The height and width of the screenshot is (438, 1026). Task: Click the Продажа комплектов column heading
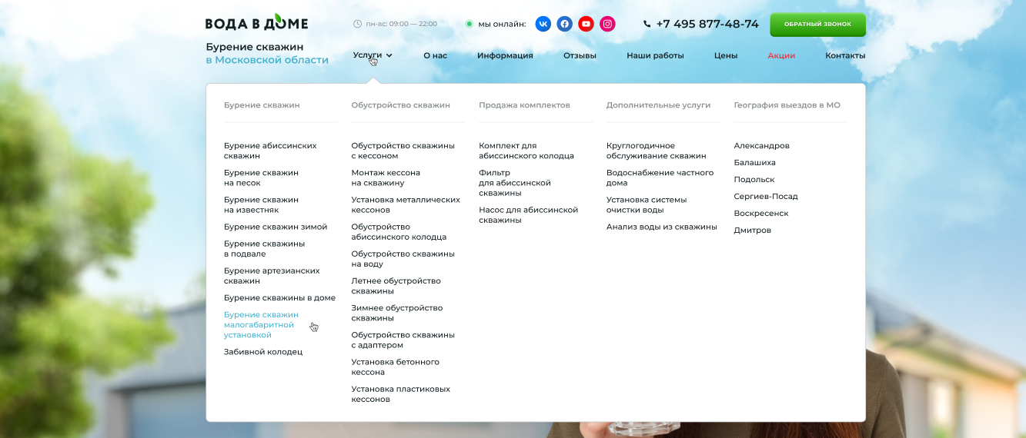click(x=524, y=105)
